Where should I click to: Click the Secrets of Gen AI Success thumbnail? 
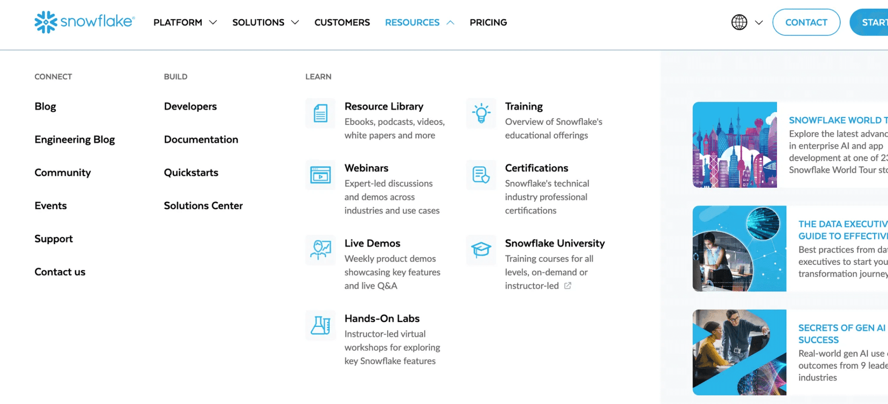click(740, 352)
